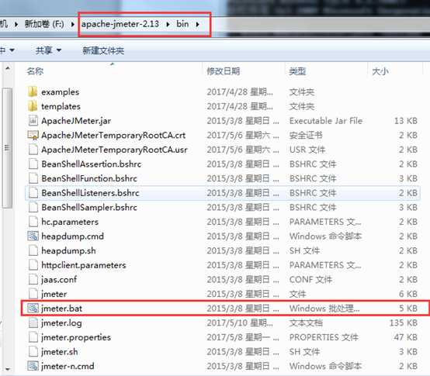Open the 共享 dropdown in toolbar

coord(48,50)
